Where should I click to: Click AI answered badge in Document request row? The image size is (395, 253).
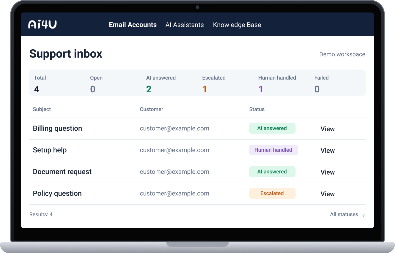(x=272, y=172)
